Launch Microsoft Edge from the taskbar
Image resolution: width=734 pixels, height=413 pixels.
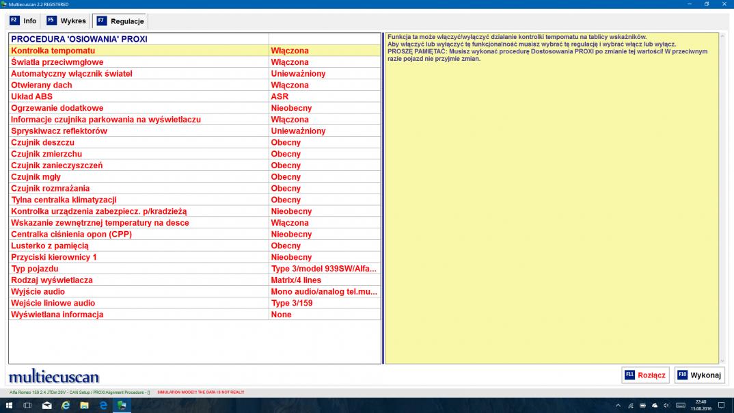coord(103,405)
